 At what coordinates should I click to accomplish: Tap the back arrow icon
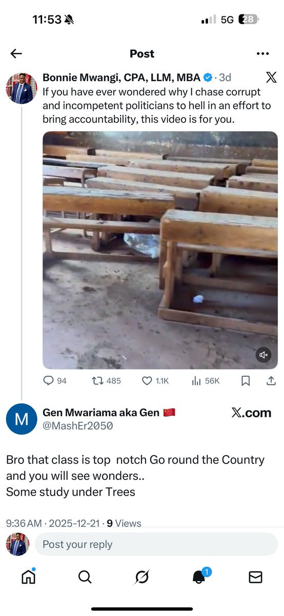16,53
